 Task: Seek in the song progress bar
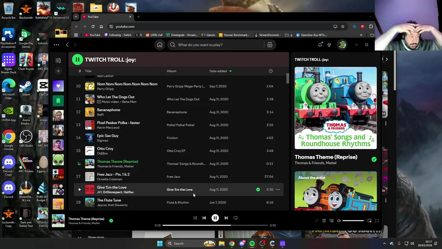[x=215, y=225]
